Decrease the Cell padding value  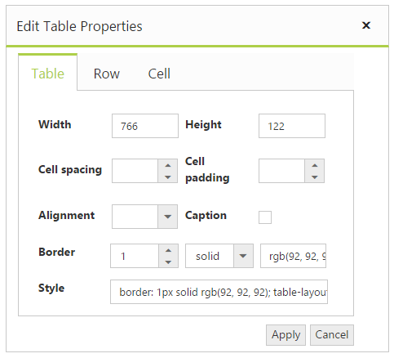tap(315, 177)
